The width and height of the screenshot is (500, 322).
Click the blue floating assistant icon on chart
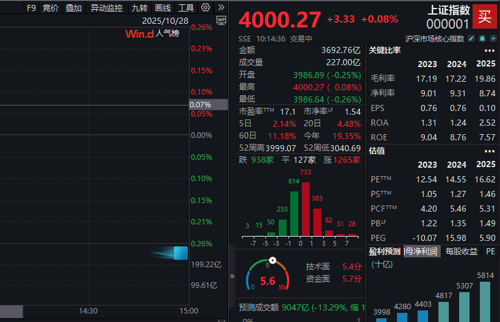click(180, 252)
